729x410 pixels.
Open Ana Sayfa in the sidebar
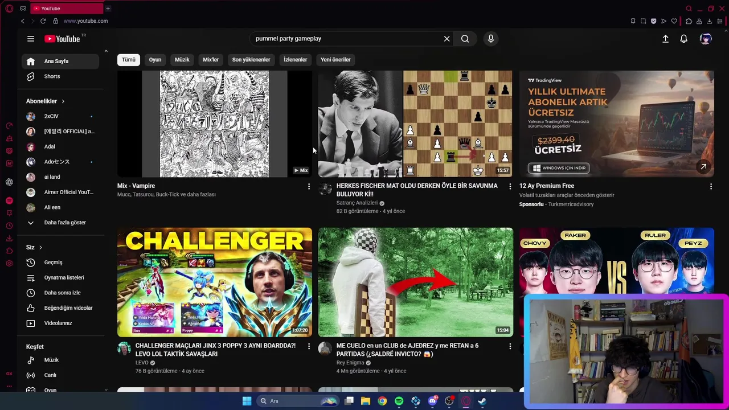[x=60, y=61]
